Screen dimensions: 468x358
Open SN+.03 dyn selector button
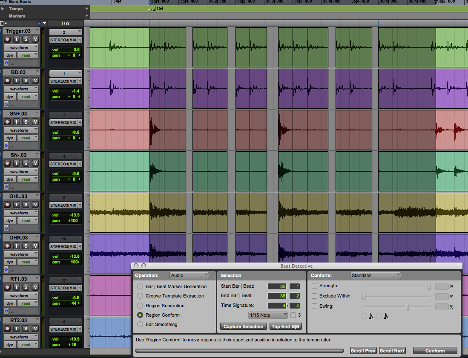pyautogui.click(x=10, y=138)
